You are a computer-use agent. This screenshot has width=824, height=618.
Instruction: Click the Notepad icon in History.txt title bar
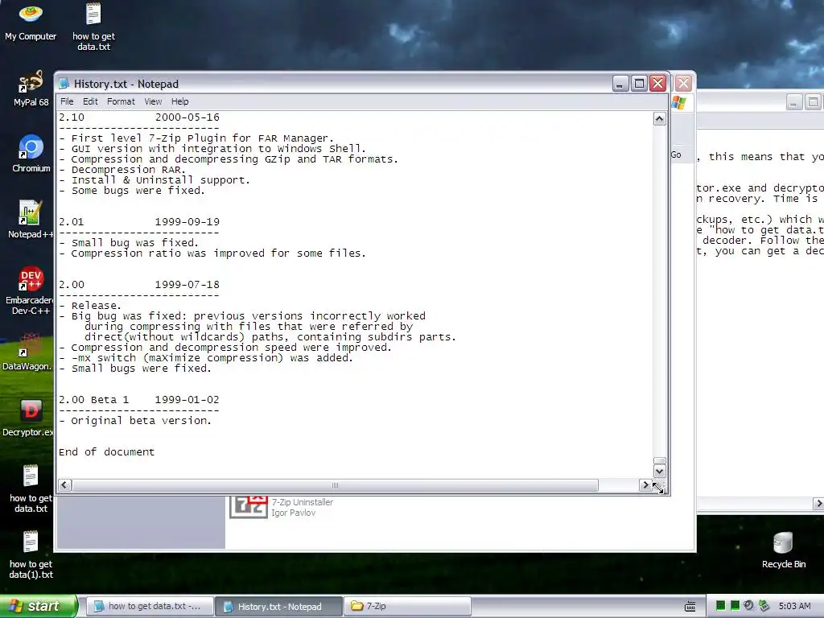pos(64,84)
